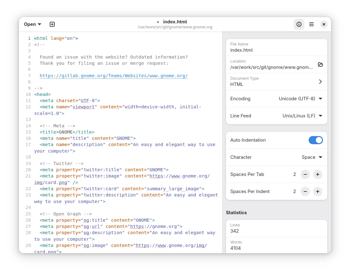Viewport: 350px width, 274px height.
Task: Place cursor on the title GNOME line
Action: tap(67, 132)
